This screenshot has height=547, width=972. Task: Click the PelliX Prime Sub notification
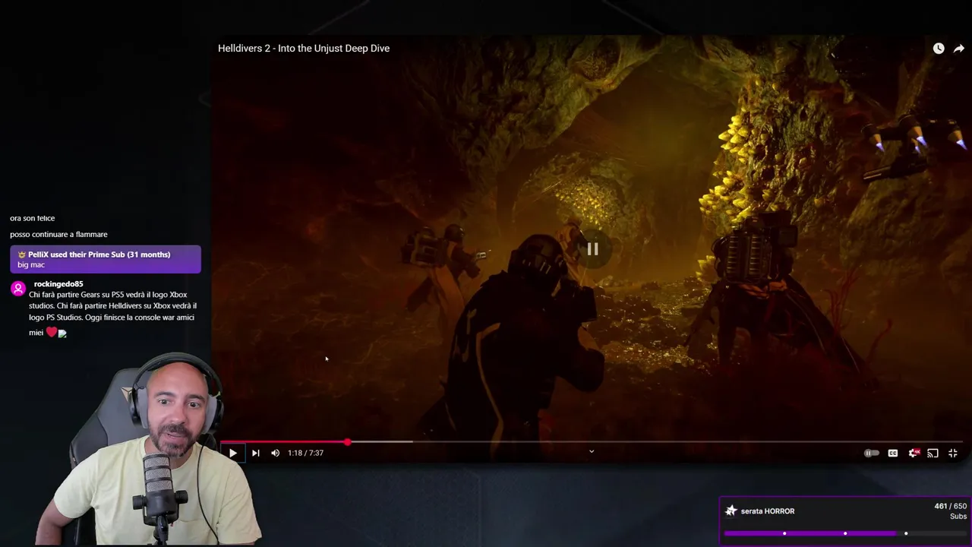tap(106, 259)
